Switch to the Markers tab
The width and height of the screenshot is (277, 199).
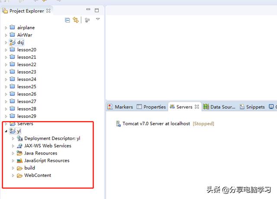[x=120, y=107]
